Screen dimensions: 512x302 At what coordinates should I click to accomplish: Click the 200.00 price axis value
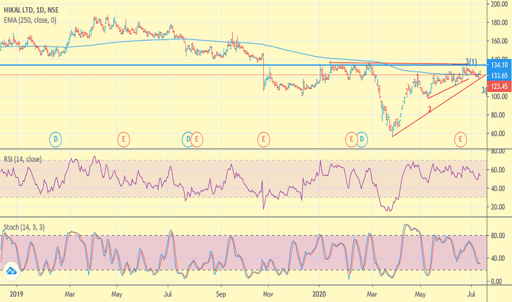pos(499,4)
